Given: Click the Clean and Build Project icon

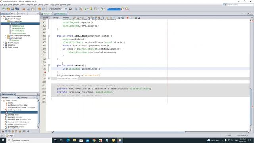Looking at the screenshot, I should [x=81, y=9].
